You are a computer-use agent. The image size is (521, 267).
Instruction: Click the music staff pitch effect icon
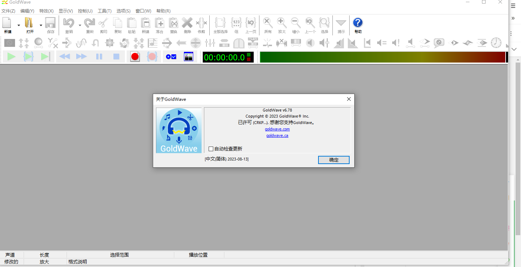coord(153,43)
